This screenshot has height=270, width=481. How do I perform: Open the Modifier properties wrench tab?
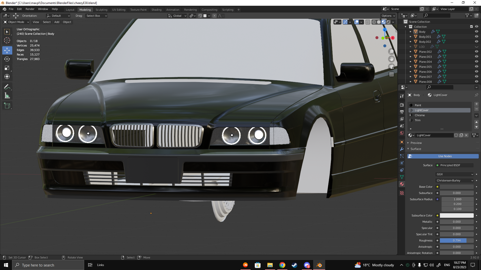pos(402,149)
